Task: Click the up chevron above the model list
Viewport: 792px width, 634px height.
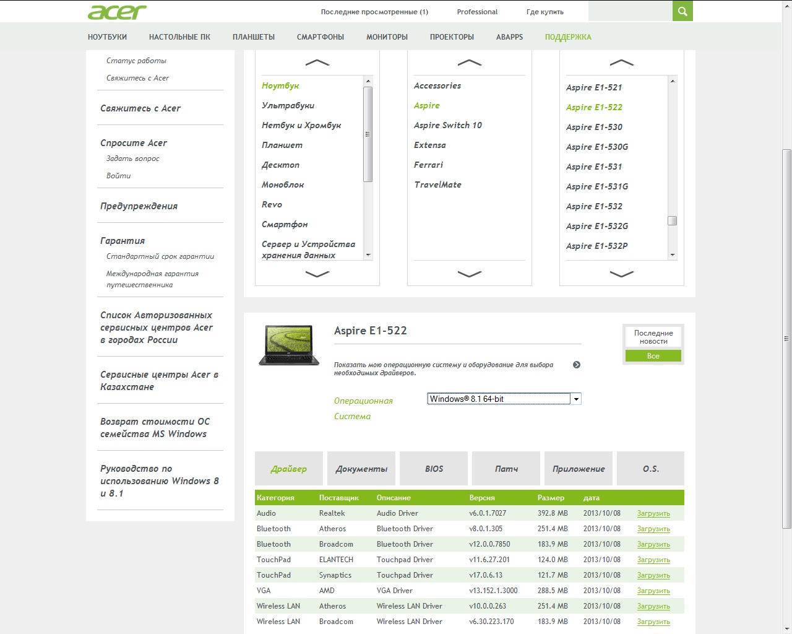Action: tap(622, 63)
